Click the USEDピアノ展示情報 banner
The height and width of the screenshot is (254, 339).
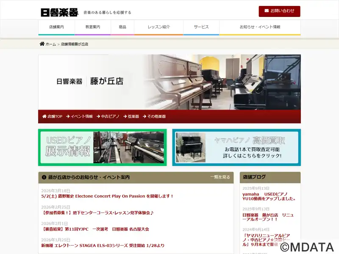[103, 147]
